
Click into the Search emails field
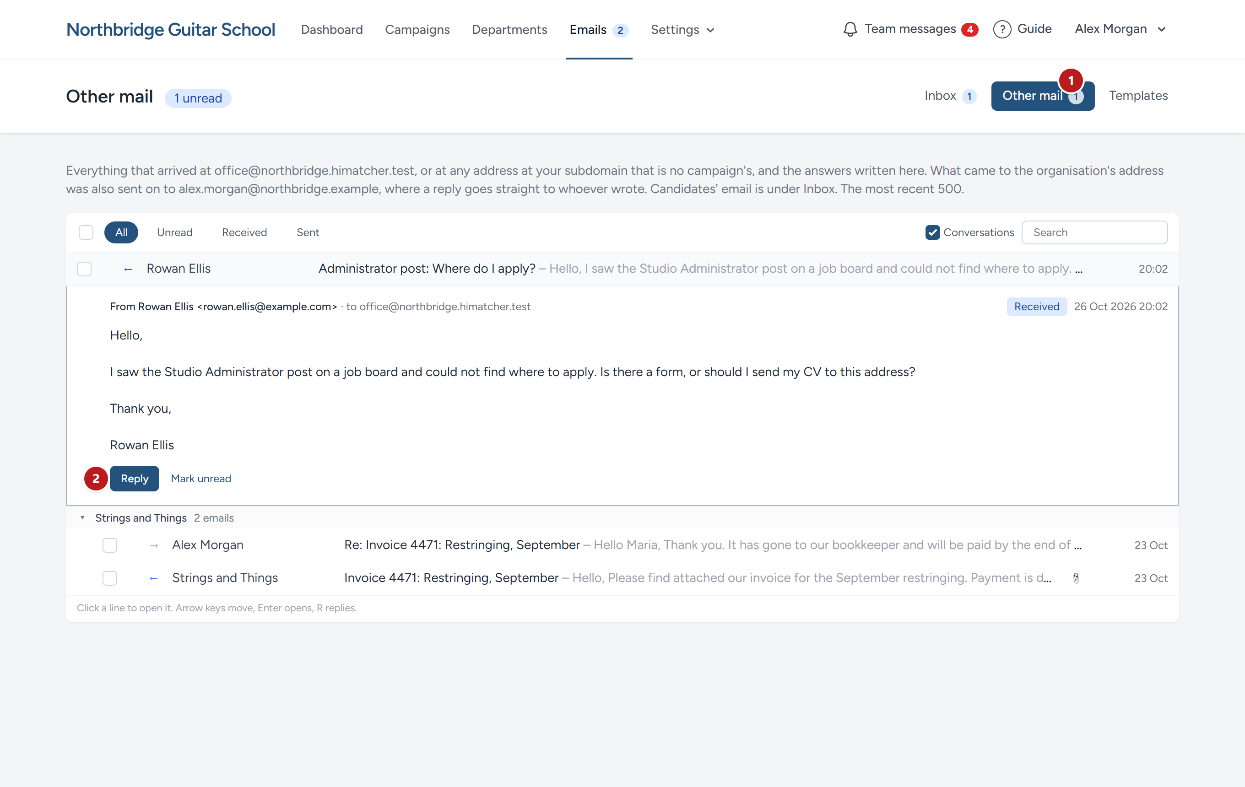coord(1094,232)
